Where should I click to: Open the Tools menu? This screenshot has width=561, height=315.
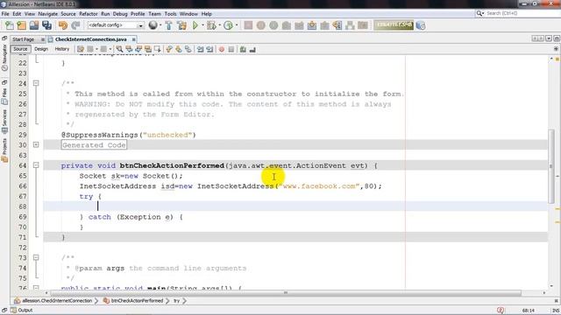coord(170,14)
